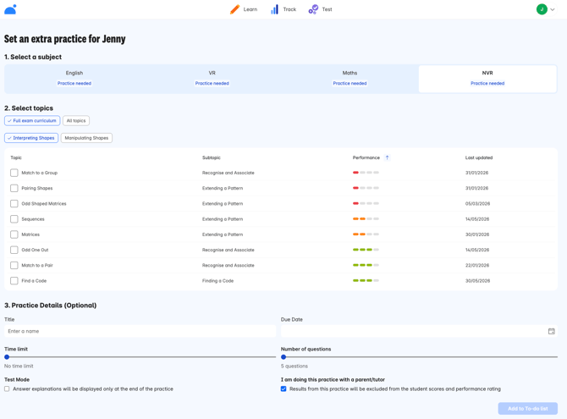Click Practice needed under English

[x=74, y=83]
